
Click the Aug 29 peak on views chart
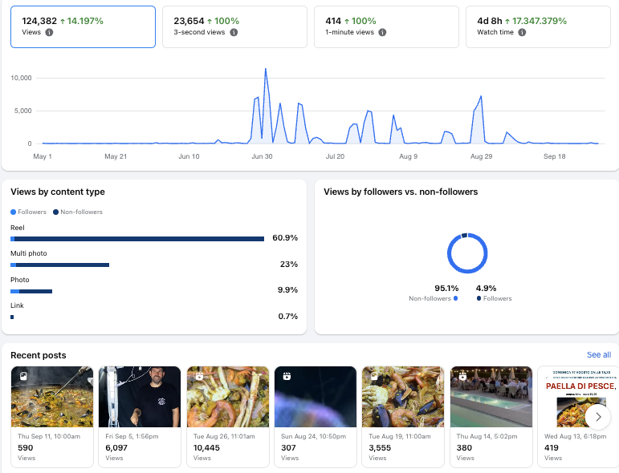coord(481,96)
